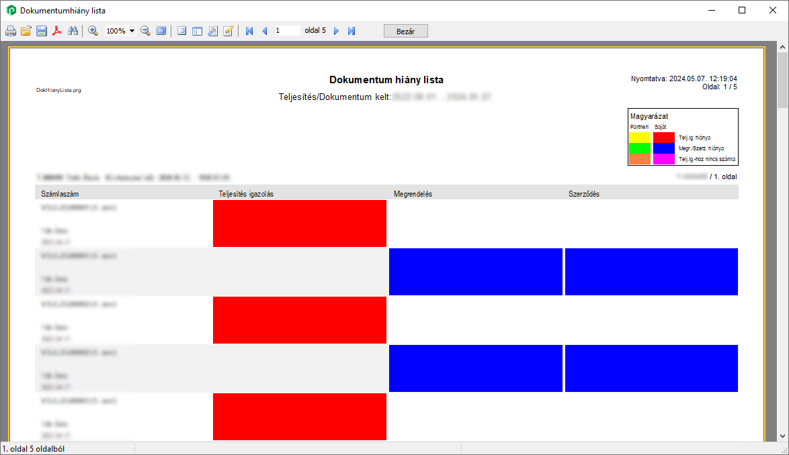Jump to the last page
Image resolution: width=789 pixels, height=455 pixels.
pyautogui.click(x=351, y=31)
